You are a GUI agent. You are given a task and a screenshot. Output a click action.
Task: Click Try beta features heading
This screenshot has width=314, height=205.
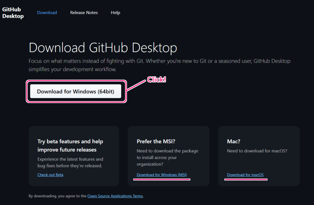(70, 145)
